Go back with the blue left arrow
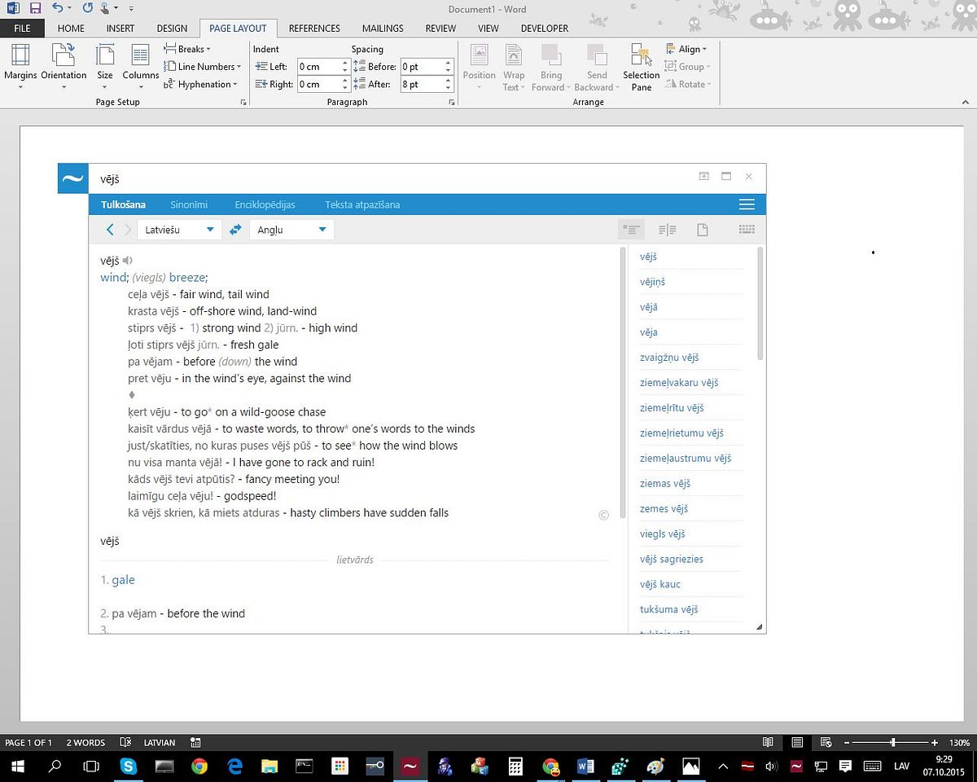Screen dimensions: 977x782 point(111,230)
